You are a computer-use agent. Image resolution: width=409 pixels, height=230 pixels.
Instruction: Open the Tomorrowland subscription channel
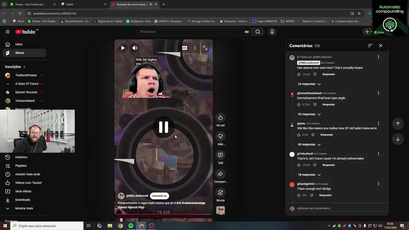(24, 101)
